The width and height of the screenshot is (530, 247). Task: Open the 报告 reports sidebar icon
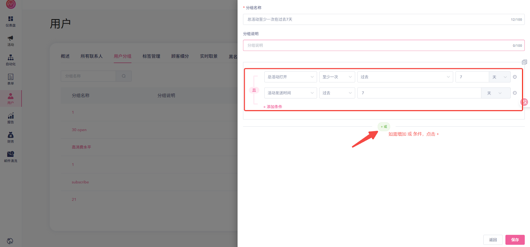click(x=11, y=118)
